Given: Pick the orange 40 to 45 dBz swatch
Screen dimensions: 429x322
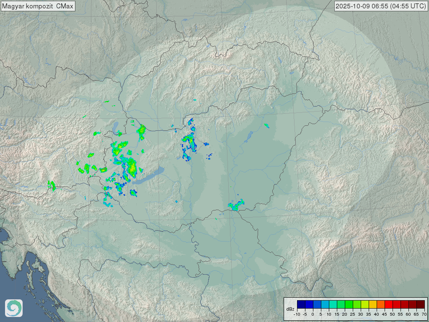Looking at the screenshot, I should click(x=380, y=304).
